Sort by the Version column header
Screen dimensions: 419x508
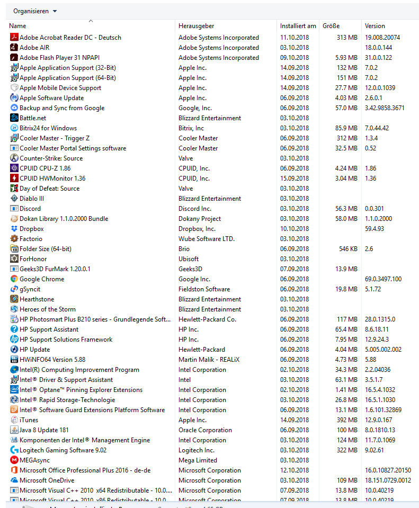[x=390, y=26]
